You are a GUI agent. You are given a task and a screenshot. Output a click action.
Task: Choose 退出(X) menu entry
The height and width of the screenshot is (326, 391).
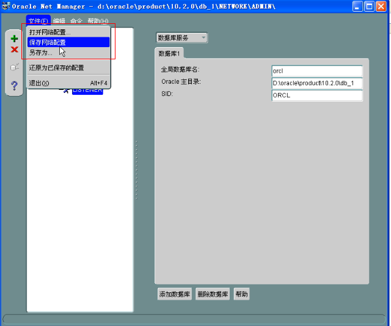[x=68, y=83]
